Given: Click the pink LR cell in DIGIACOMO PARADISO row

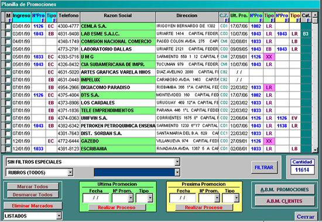Looking at the screenshot, I should point(269,88).
